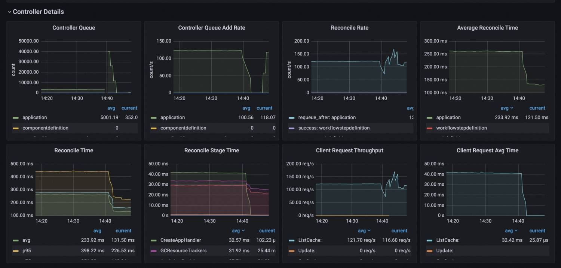Sort Client Request Throughput legend by avg header
561x268 pixels.
coord(364,231)
